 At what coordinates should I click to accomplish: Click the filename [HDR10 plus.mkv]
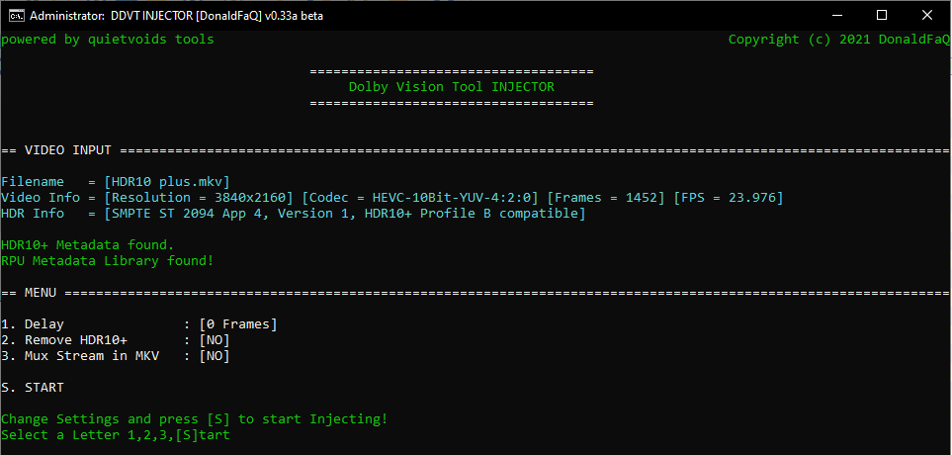click(x=167, y=182)
